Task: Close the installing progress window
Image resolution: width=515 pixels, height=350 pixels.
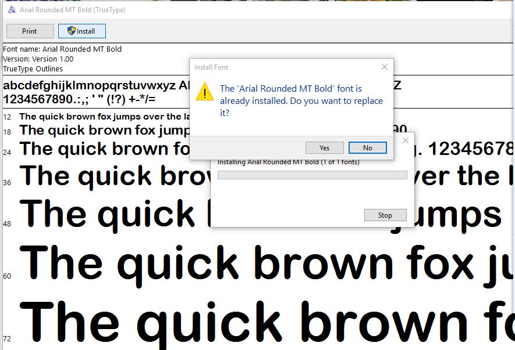Action: pos(406,140)
